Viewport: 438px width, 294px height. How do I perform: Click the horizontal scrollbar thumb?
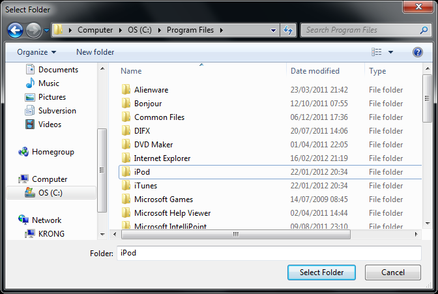pos(236,234)
